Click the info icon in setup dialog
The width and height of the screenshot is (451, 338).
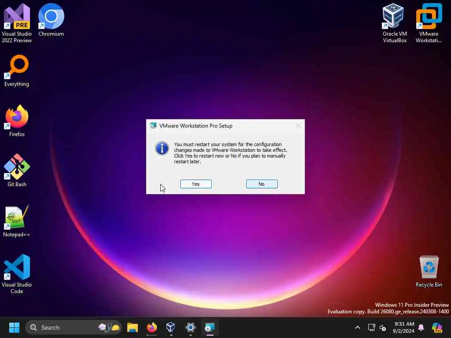(x=162, y=148)
